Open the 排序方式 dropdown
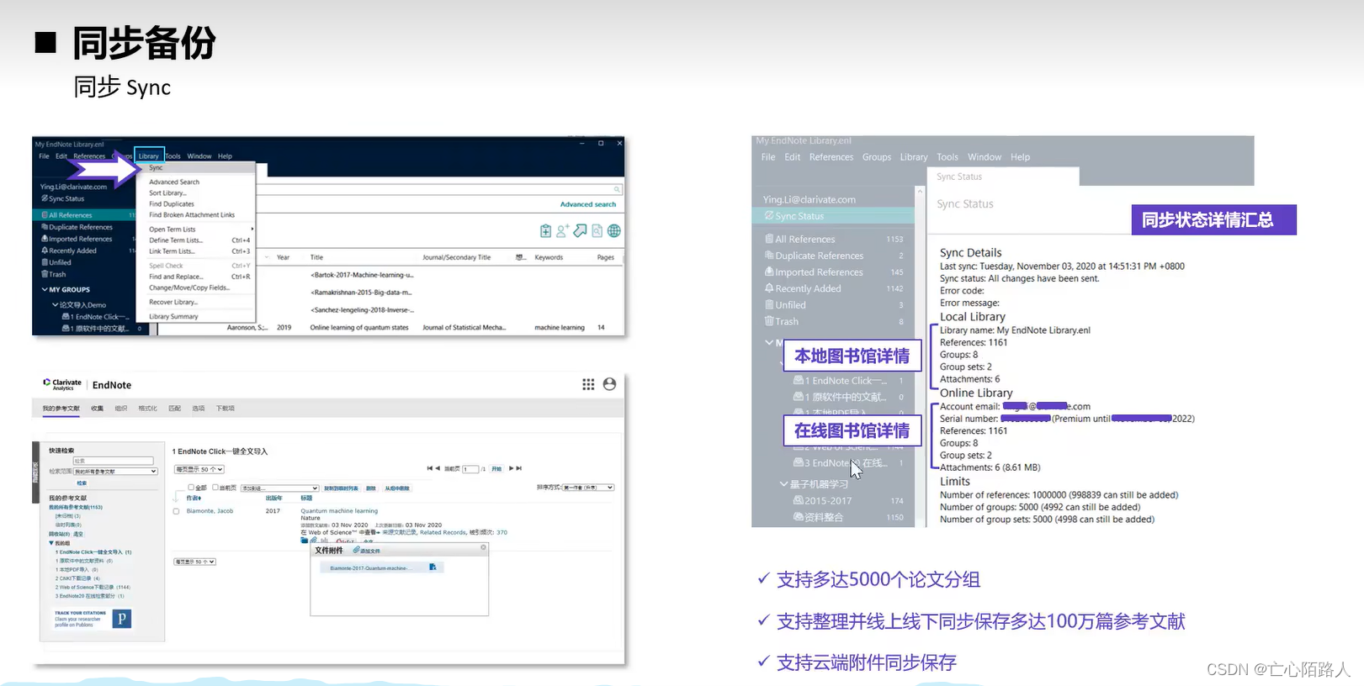The height and width of the screenshot is (686, 1364). 588,488
